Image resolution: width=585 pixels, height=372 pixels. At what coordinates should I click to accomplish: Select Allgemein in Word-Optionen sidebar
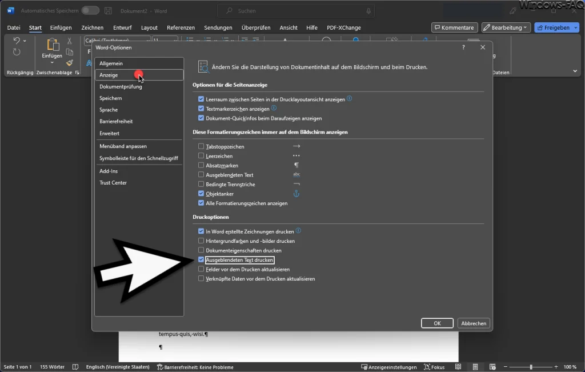[139, 63]
